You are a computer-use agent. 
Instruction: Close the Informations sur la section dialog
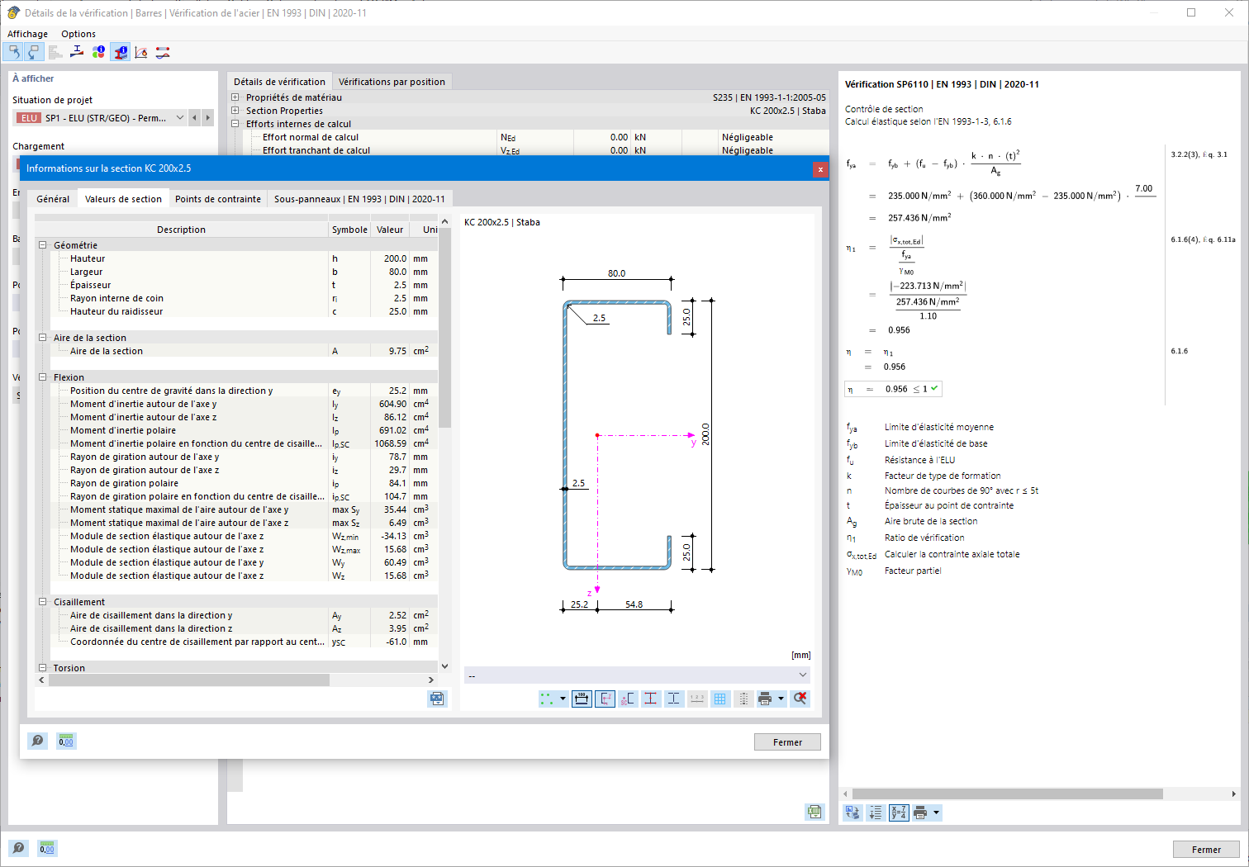820,168
